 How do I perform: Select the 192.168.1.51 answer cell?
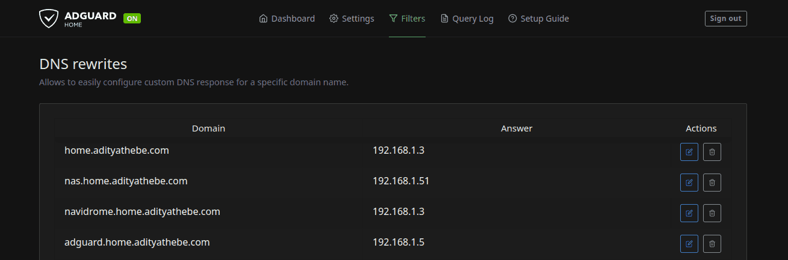(x=401, y=181)
